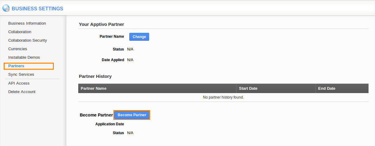This screenshot has width=375, height=146.
Task: Select Collaboration in sidebar
Action: (20, 32)
